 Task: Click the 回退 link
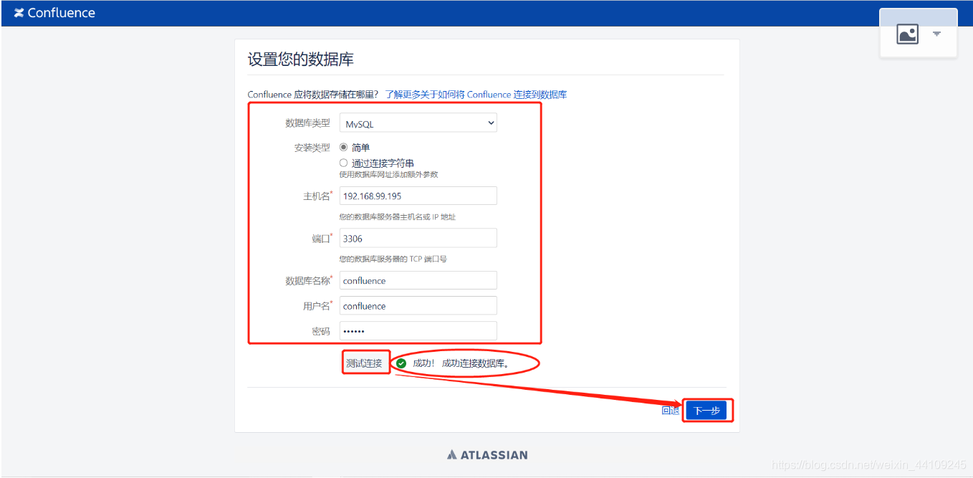pyautogui.click(x=670, y=411)
